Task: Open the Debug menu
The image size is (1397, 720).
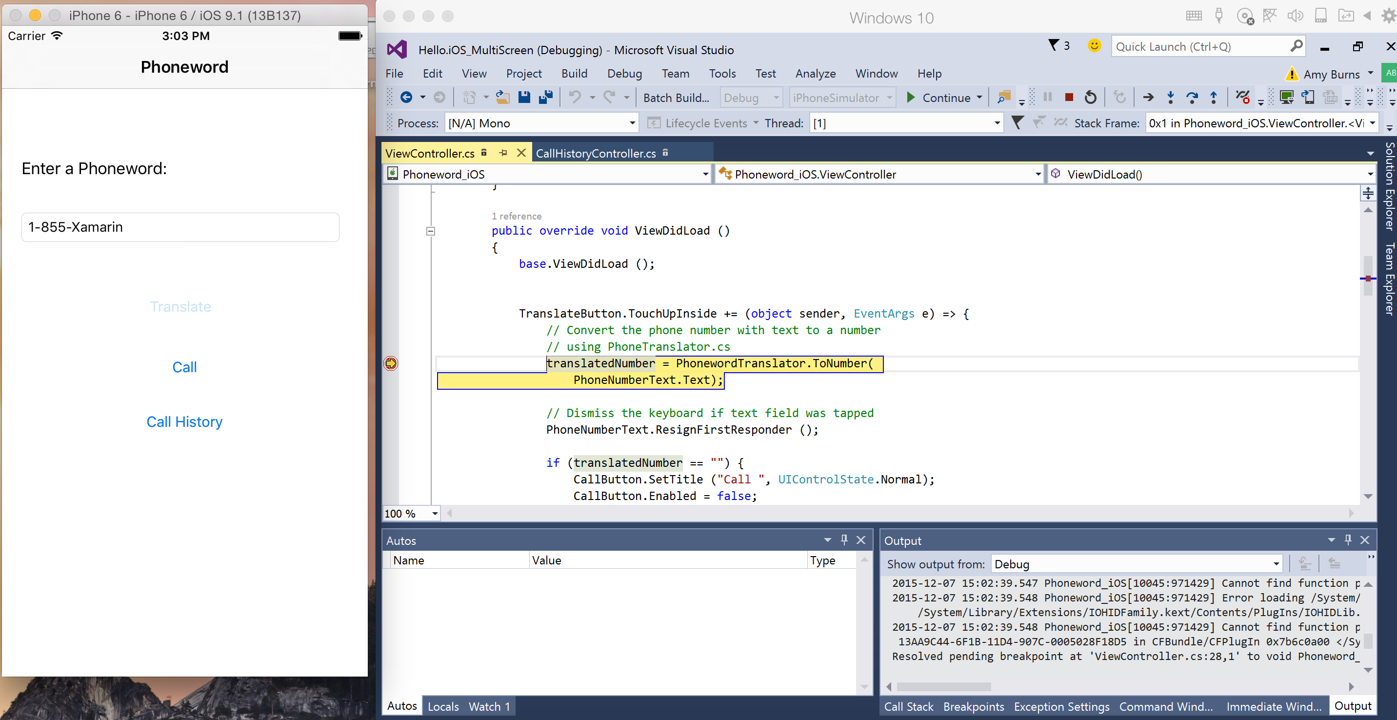Action: click(625, 73)
